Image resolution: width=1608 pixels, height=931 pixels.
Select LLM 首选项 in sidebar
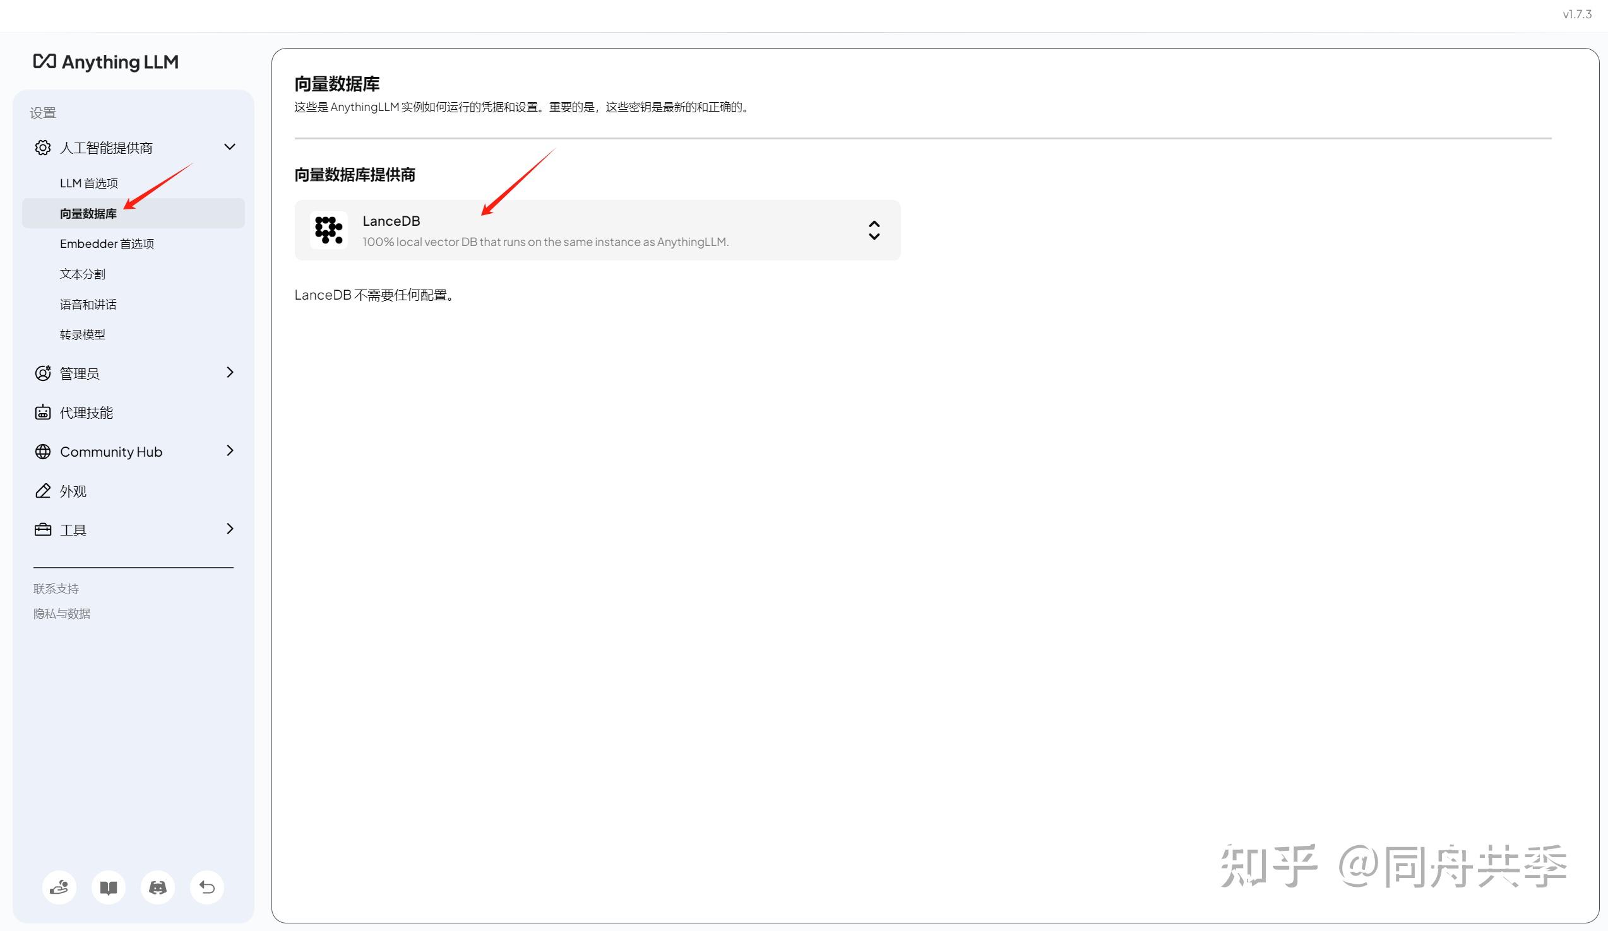click(88, 184)
